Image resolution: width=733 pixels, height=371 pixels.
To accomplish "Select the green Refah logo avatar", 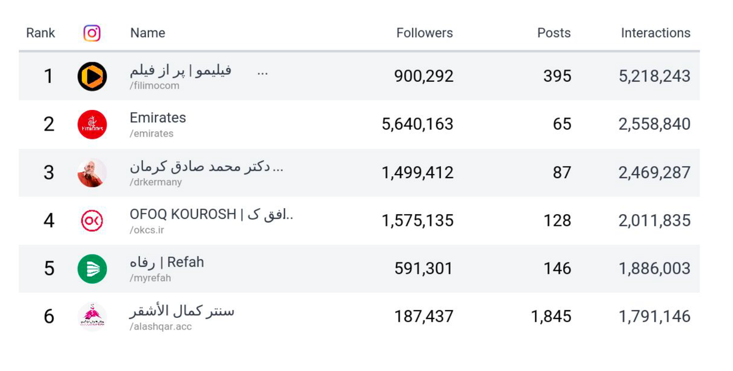I will coord(92,268).
